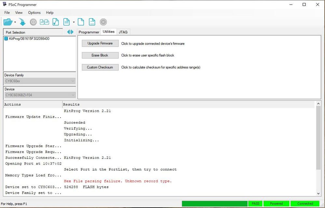Click the log scrollbar up arrow

pos(318,104)
